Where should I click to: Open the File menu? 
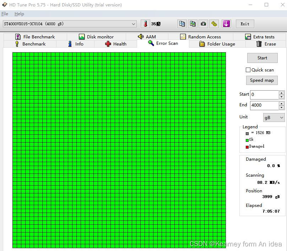tap(5, 14)
